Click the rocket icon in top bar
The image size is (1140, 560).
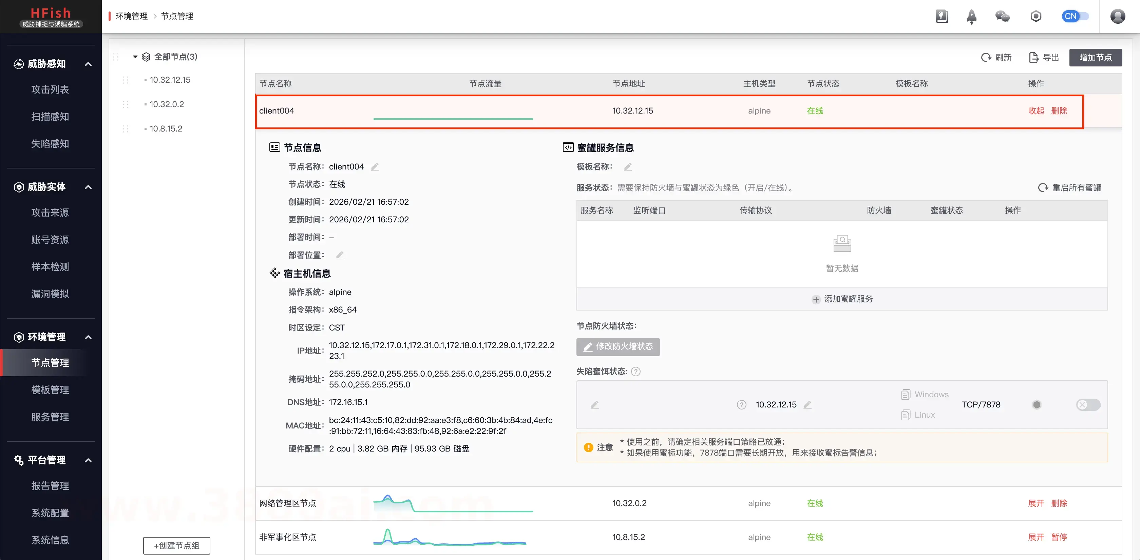(971, 17)
